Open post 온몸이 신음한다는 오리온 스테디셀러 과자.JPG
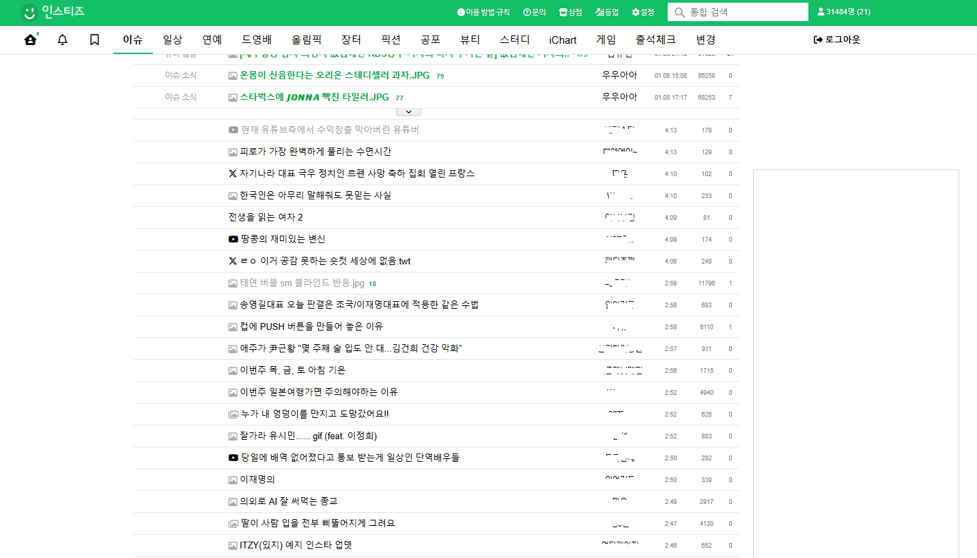977x558 pixels. point(335,75)
